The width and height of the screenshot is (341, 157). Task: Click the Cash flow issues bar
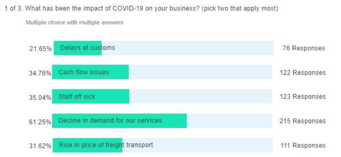(x=162, y=72)
